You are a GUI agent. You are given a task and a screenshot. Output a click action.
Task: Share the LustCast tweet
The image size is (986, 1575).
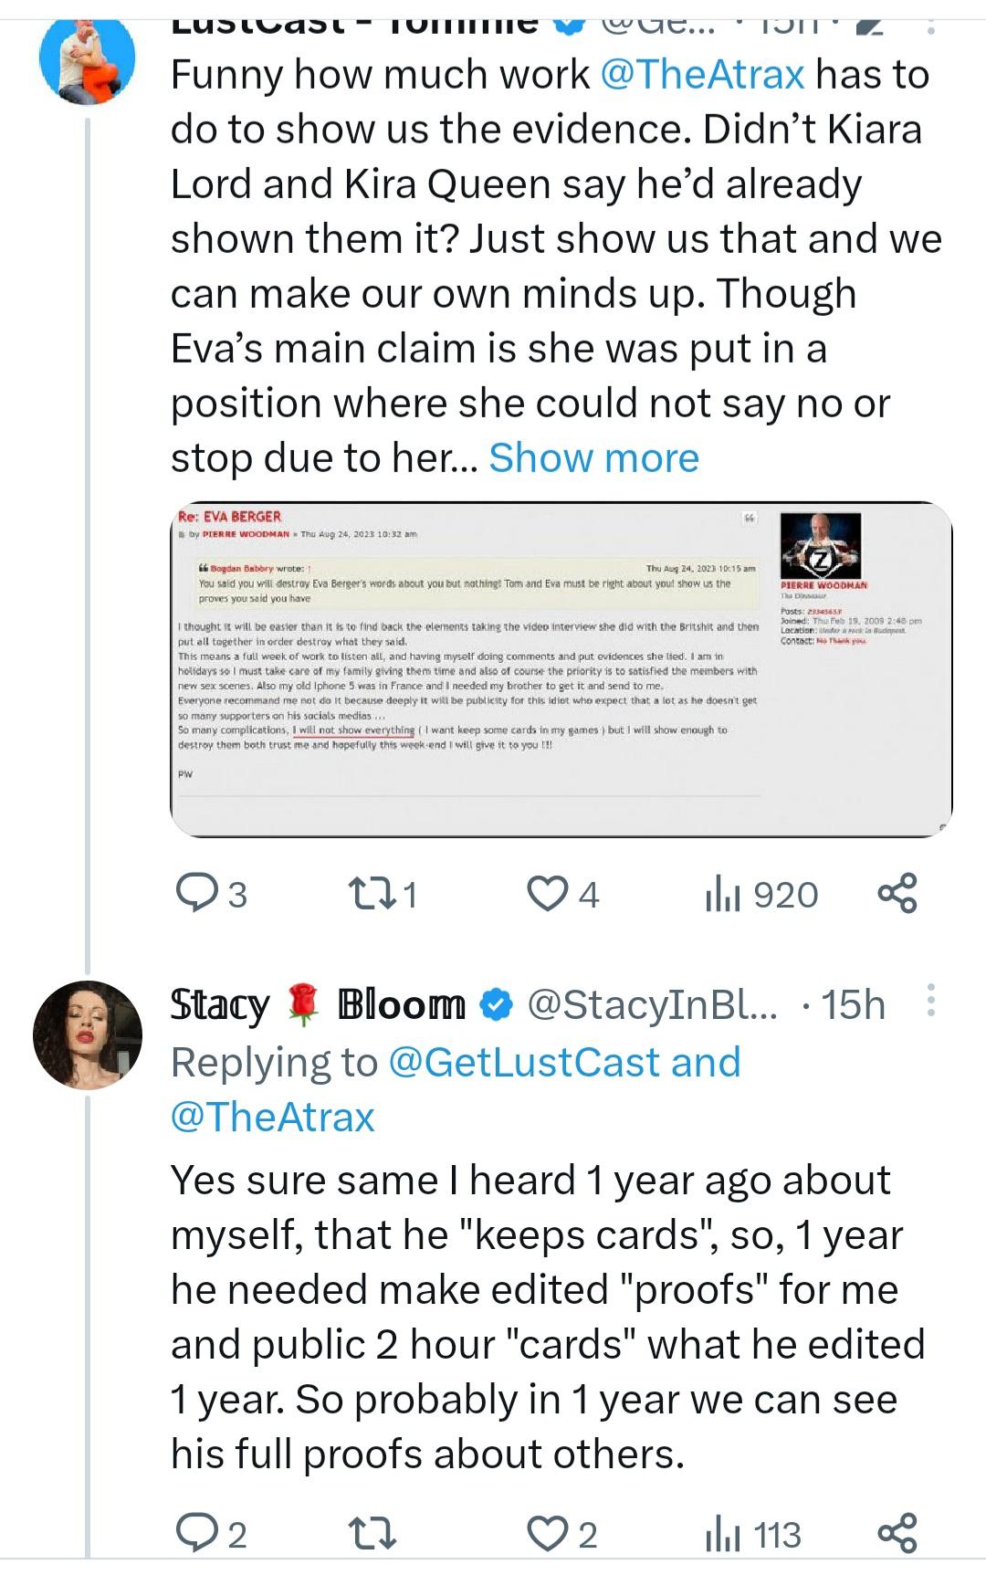click(x=897, y=894)
